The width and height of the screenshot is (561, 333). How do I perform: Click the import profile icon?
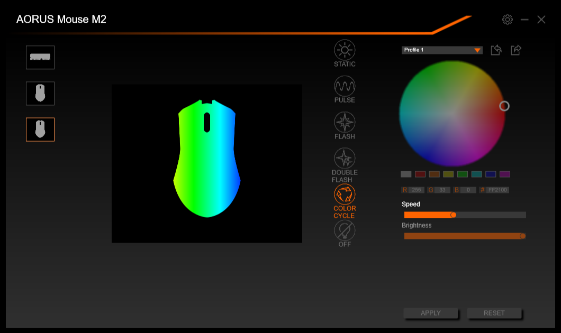pos(496,50)
